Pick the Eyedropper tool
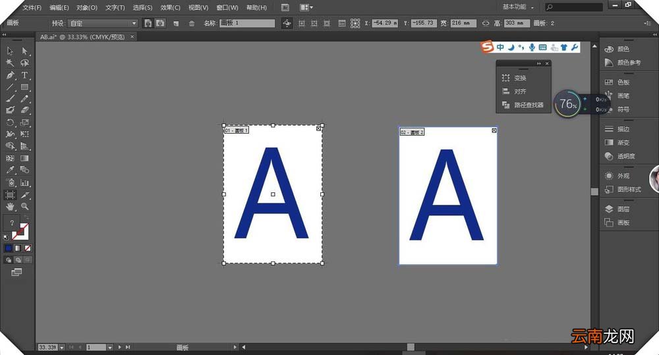659x355 pixels. click(10, 170)
